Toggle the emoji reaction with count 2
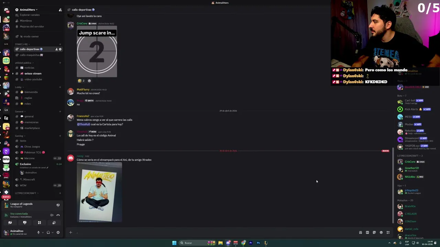Viewport: 440px width, 247px height. [x=81, y=81]
